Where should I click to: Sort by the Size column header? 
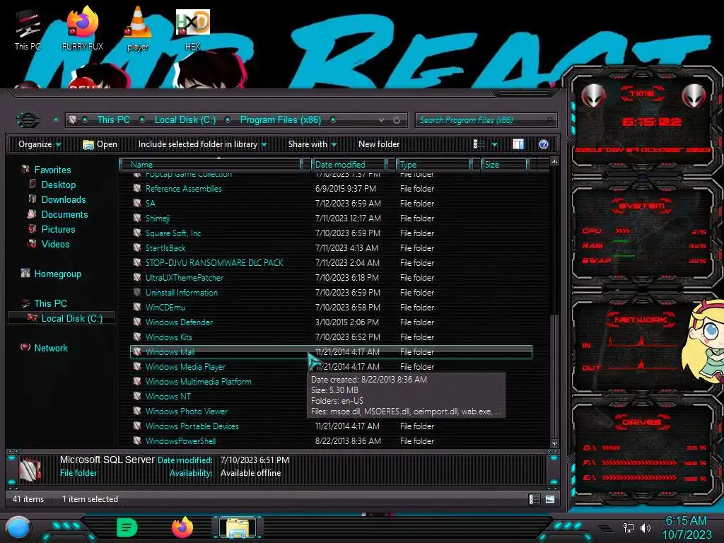coord(504,164)
